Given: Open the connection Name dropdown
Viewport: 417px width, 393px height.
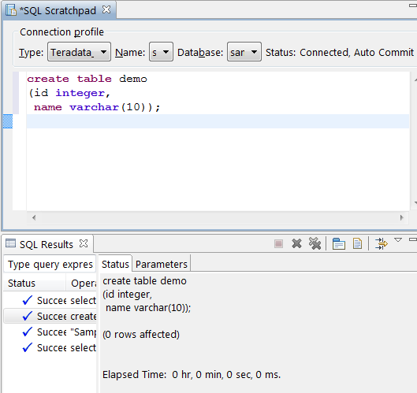Looking at the screenshot, I should click(x=161, y=52).
